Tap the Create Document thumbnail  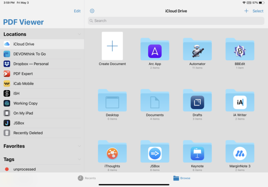[112, 46]
